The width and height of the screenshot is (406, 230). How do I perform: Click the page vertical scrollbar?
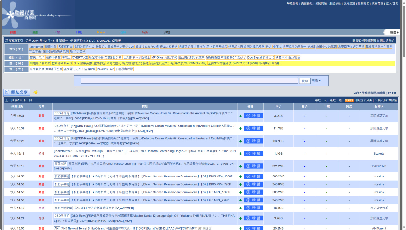pyautogui.click(x=404, y=32)
